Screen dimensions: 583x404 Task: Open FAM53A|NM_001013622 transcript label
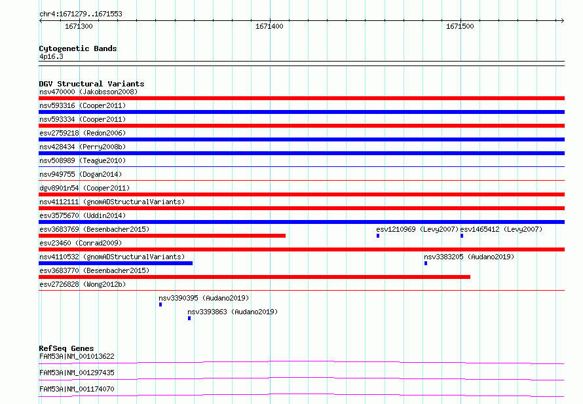pyautogui.click(x=77, y=356)
